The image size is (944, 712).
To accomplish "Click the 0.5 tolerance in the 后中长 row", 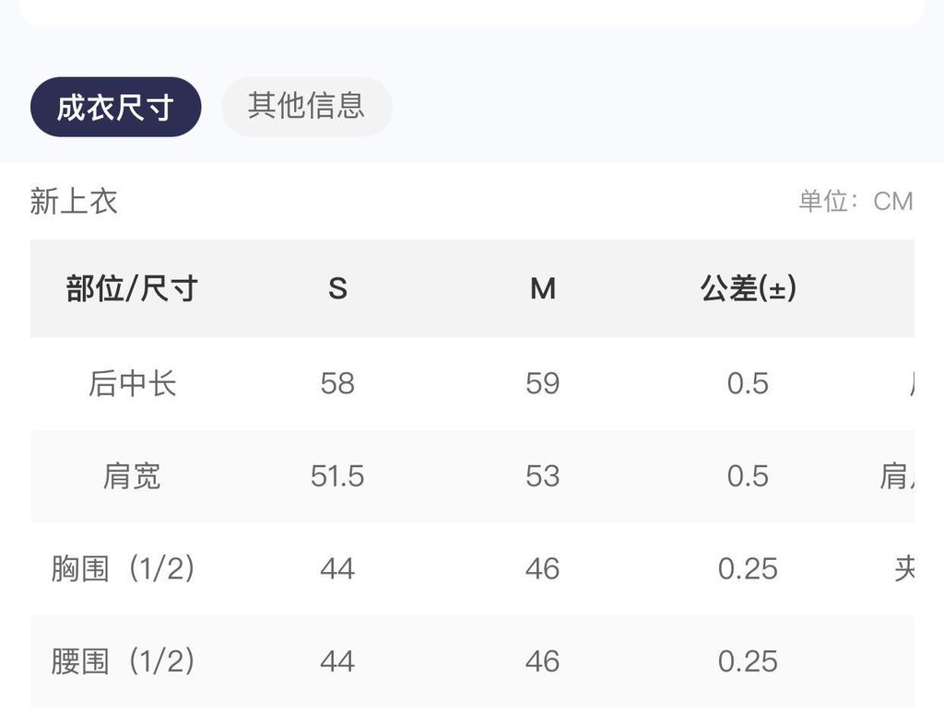I will pos(748,384).
